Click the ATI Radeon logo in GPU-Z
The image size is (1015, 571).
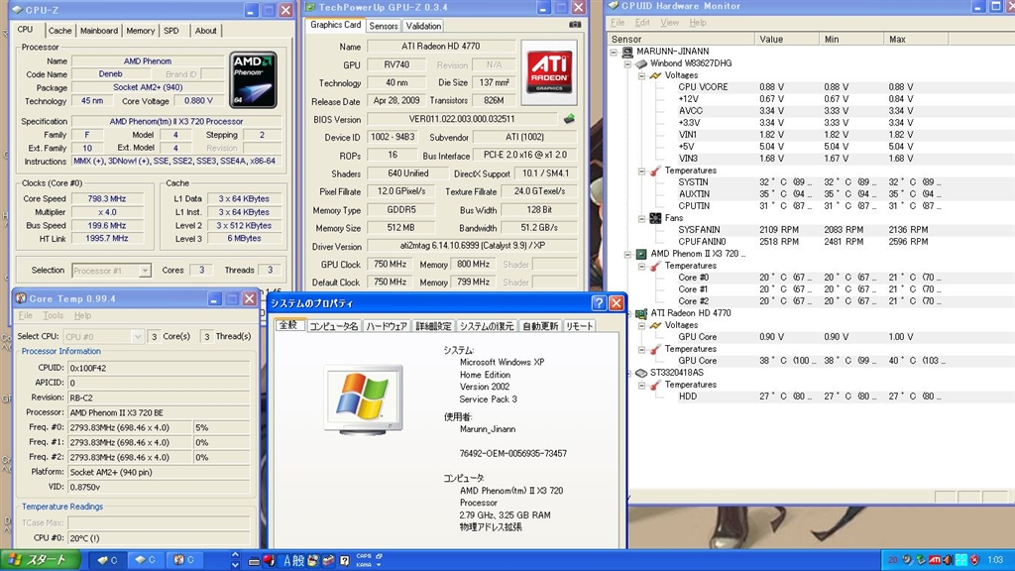549,73
